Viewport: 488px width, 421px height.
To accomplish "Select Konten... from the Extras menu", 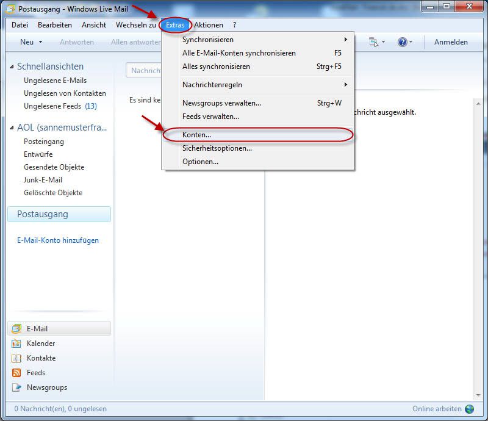I will point(197,134).
